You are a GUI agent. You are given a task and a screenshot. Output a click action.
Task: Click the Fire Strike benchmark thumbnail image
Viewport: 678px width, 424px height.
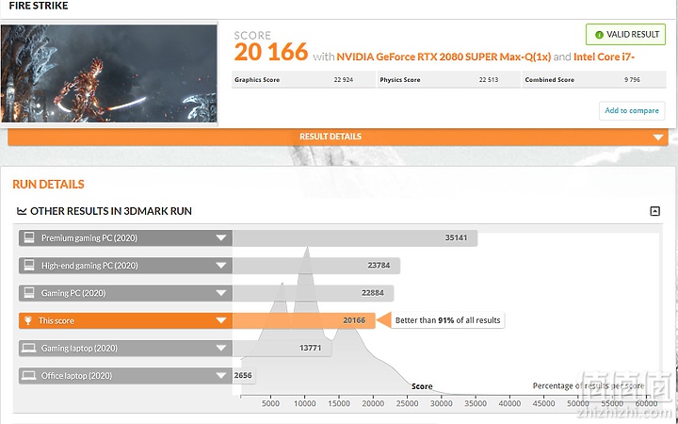[x=109, y=73]
